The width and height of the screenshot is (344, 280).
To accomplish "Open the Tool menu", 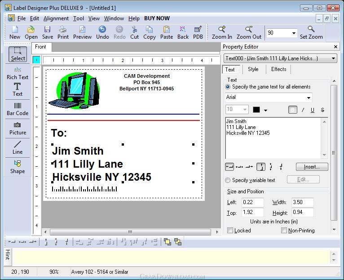I will 78,18.
